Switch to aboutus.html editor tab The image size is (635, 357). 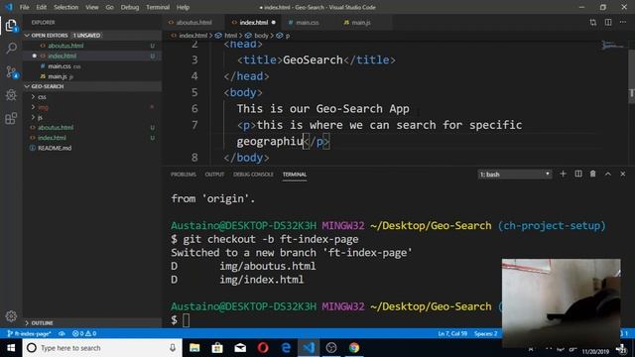click(193, 22)
